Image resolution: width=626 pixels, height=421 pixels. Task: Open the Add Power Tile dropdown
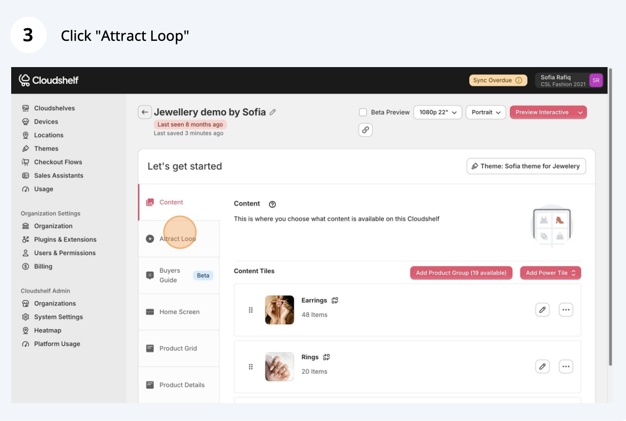(x=551, y=273)
